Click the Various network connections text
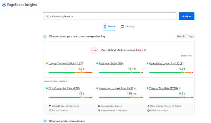 click(114, 110)
